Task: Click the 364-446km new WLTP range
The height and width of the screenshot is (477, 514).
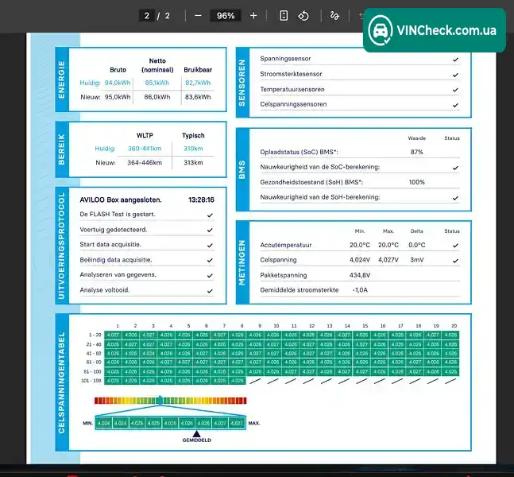Action: click(145, 163)
